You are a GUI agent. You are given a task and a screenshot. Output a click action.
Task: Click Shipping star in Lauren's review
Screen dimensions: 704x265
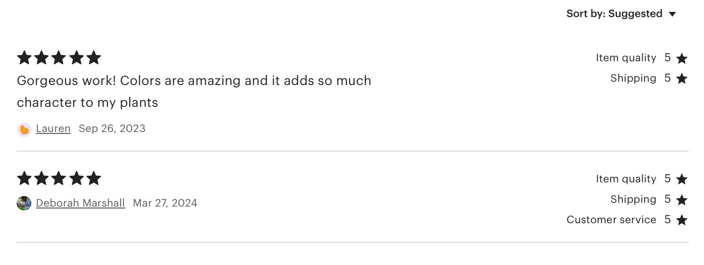(x=682, y=78)
